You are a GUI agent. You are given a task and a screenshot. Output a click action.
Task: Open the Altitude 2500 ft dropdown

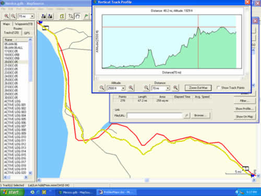[123, 88]
